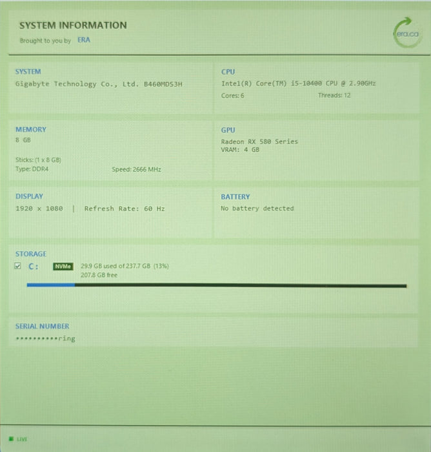Click the C: storage usage bar

217,285
